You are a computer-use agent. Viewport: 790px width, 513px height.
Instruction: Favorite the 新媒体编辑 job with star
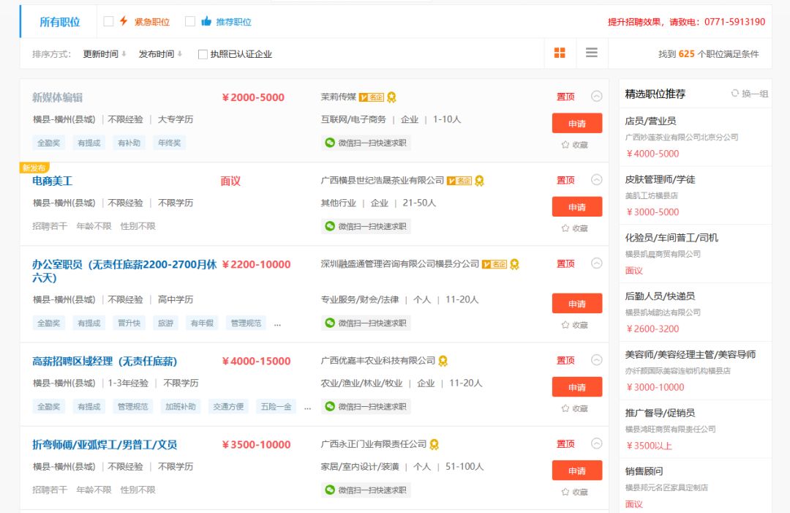(x=565, y=145)
